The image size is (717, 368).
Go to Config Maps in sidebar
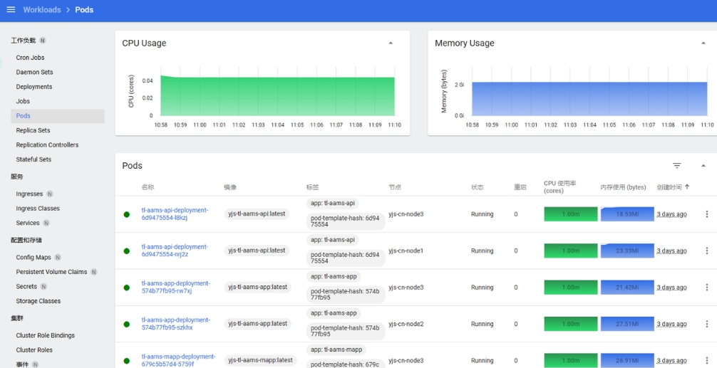pyautogui.click(x=33, y=258)
